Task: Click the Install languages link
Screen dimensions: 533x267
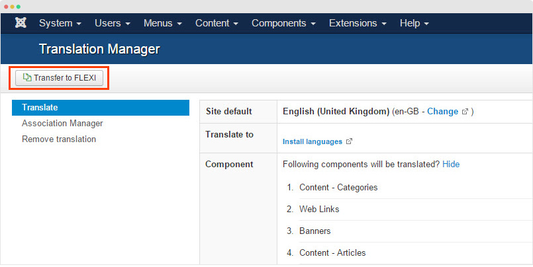Action: pyautogui.click(x=313, y=141)
